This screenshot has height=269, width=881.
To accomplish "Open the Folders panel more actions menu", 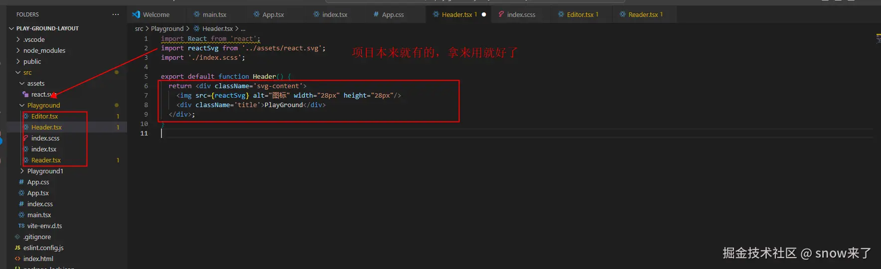I will [x=116, y=14].
